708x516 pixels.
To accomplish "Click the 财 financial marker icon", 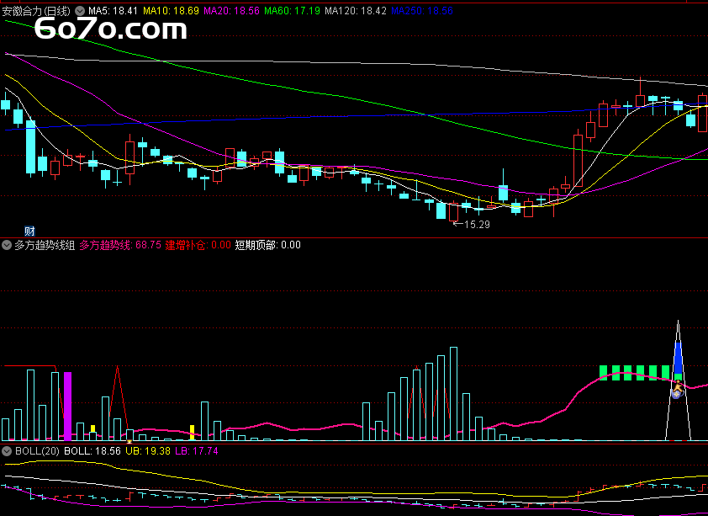I will [29, 231].
